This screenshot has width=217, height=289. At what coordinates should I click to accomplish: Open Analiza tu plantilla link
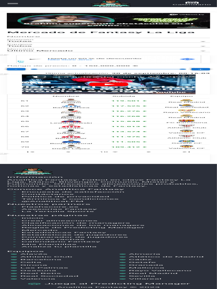[x=59, y=246]
